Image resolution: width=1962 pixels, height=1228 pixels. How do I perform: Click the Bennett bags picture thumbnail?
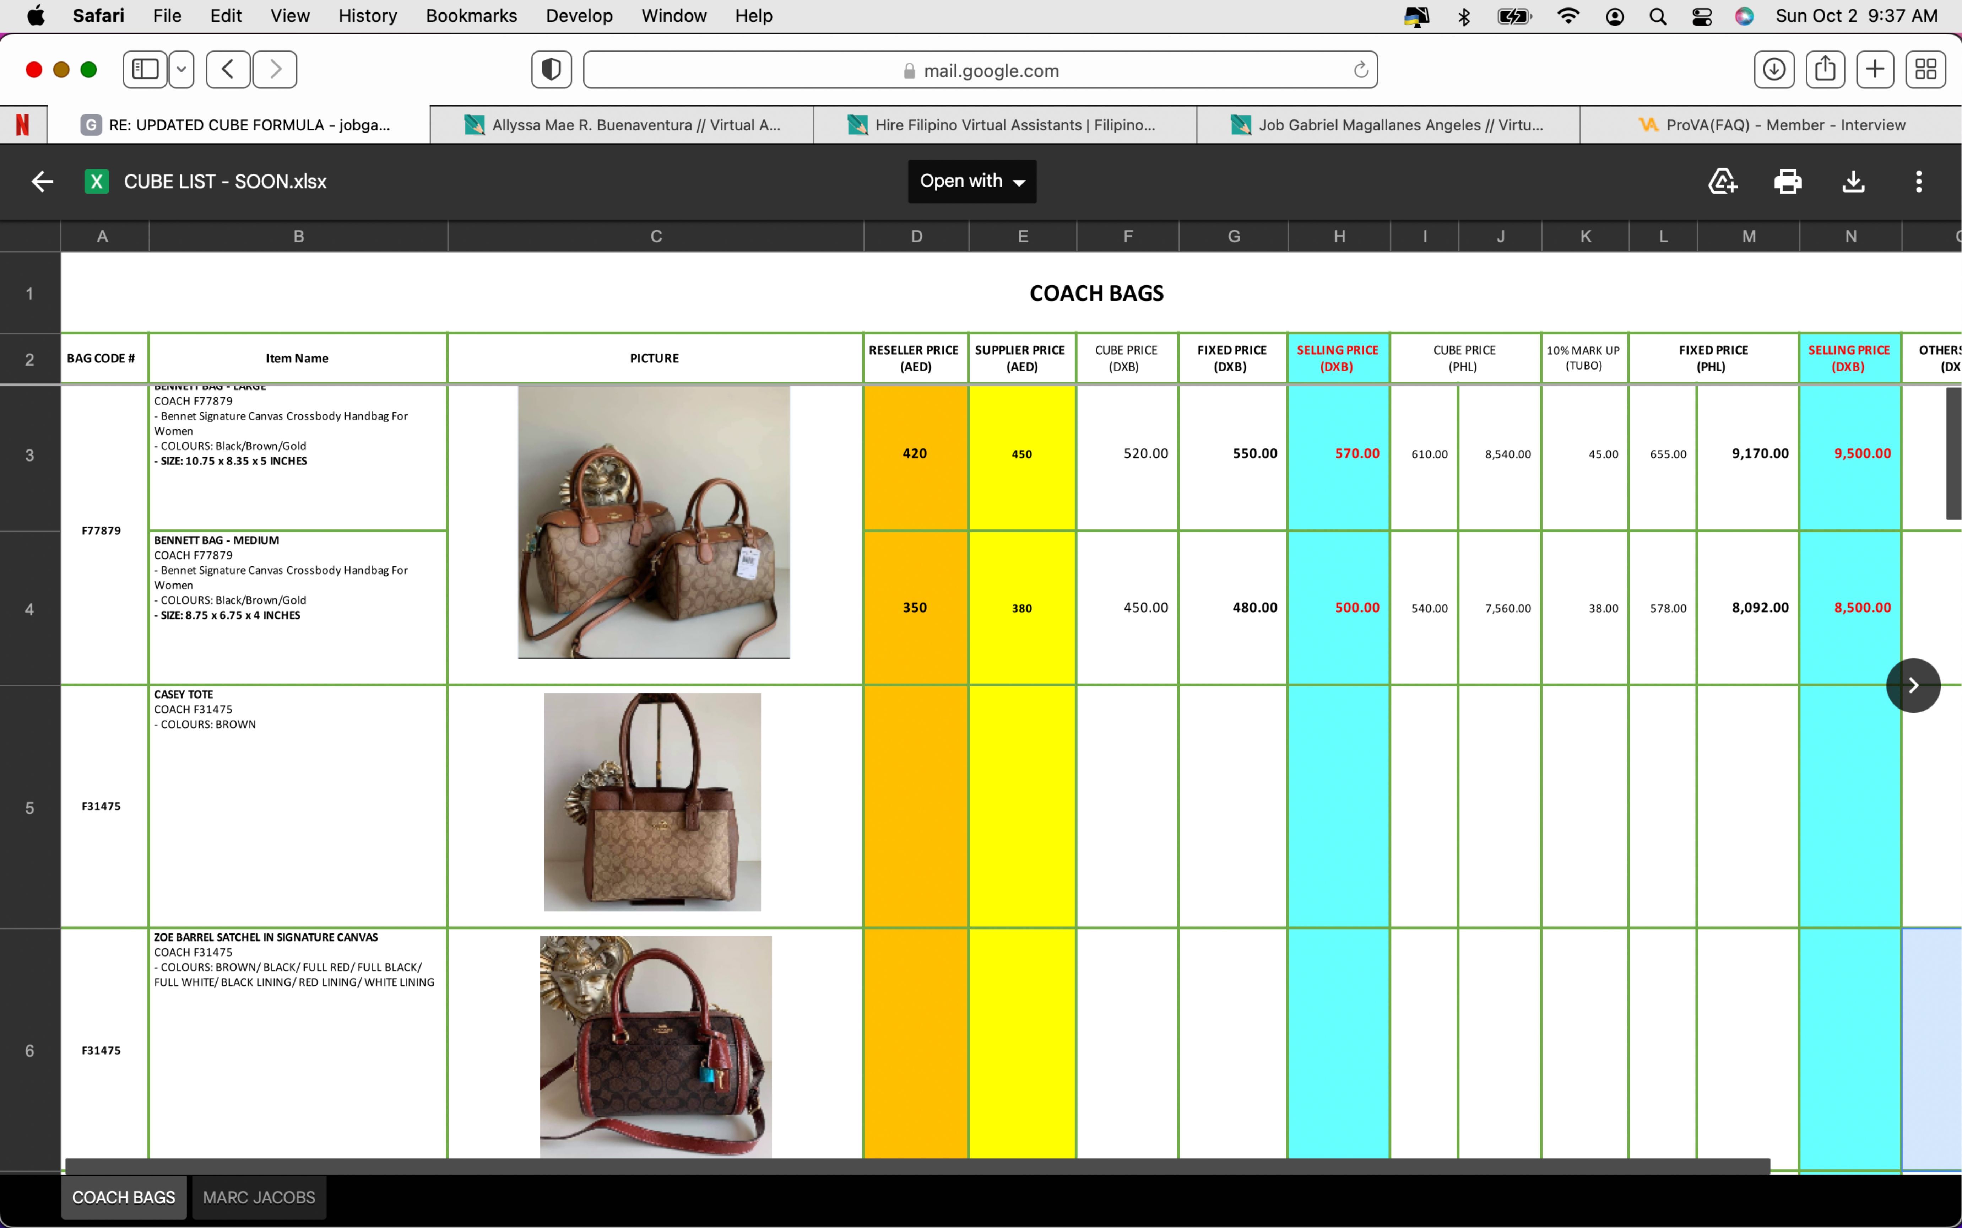point(654,522)
